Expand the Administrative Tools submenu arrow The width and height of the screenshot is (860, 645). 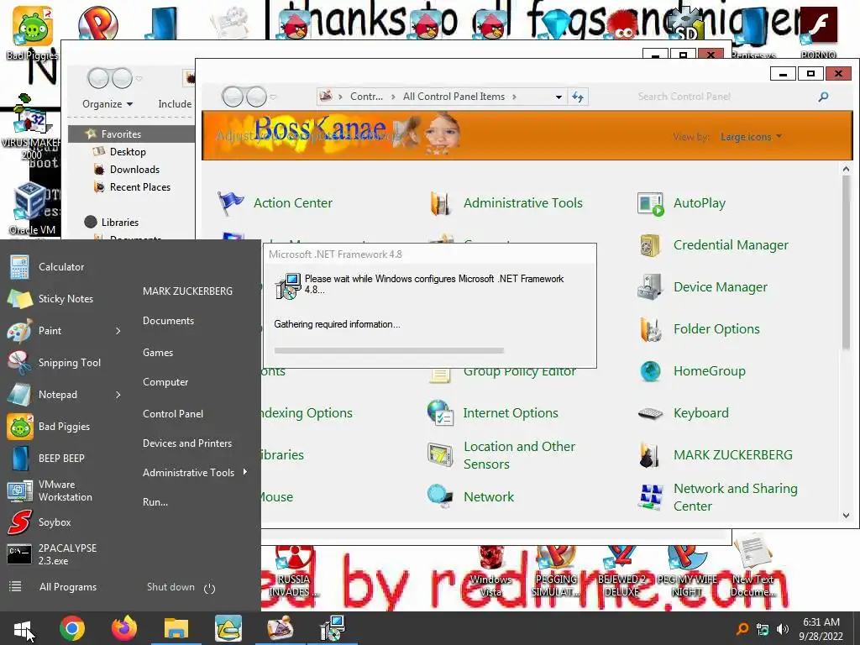point(244,472)
